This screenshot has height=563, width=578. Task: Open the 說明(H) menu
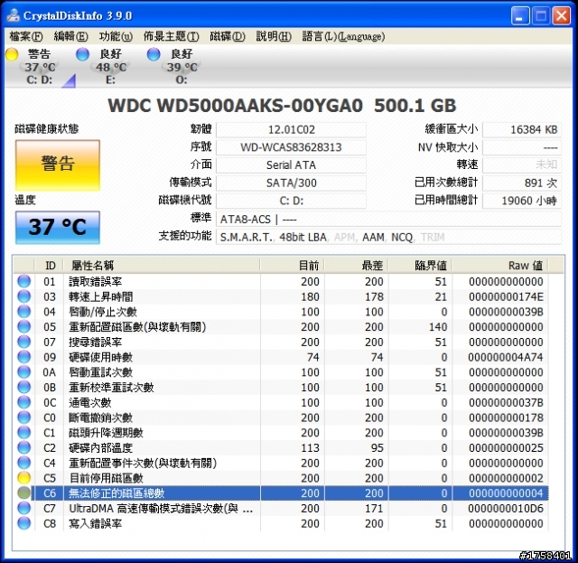click(274, 36)
